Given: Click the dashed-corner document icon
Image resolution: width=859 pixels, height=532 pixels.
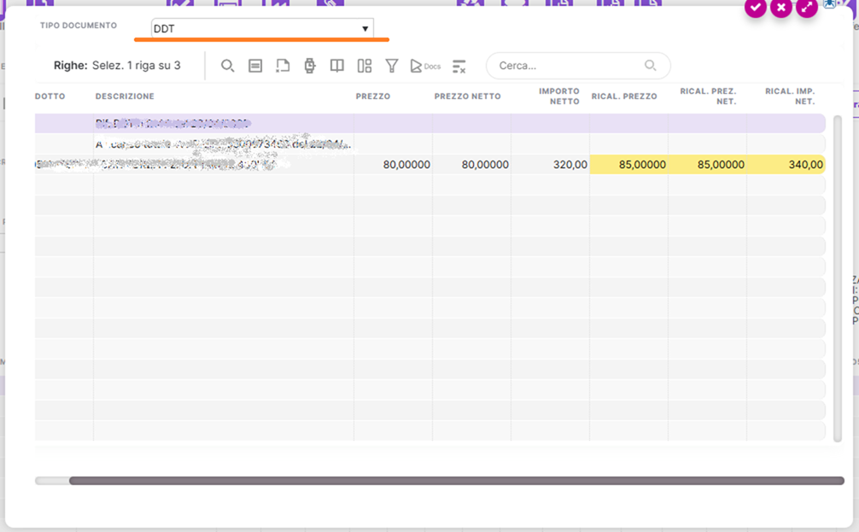Looking at the screenshot, I should 283,66.
